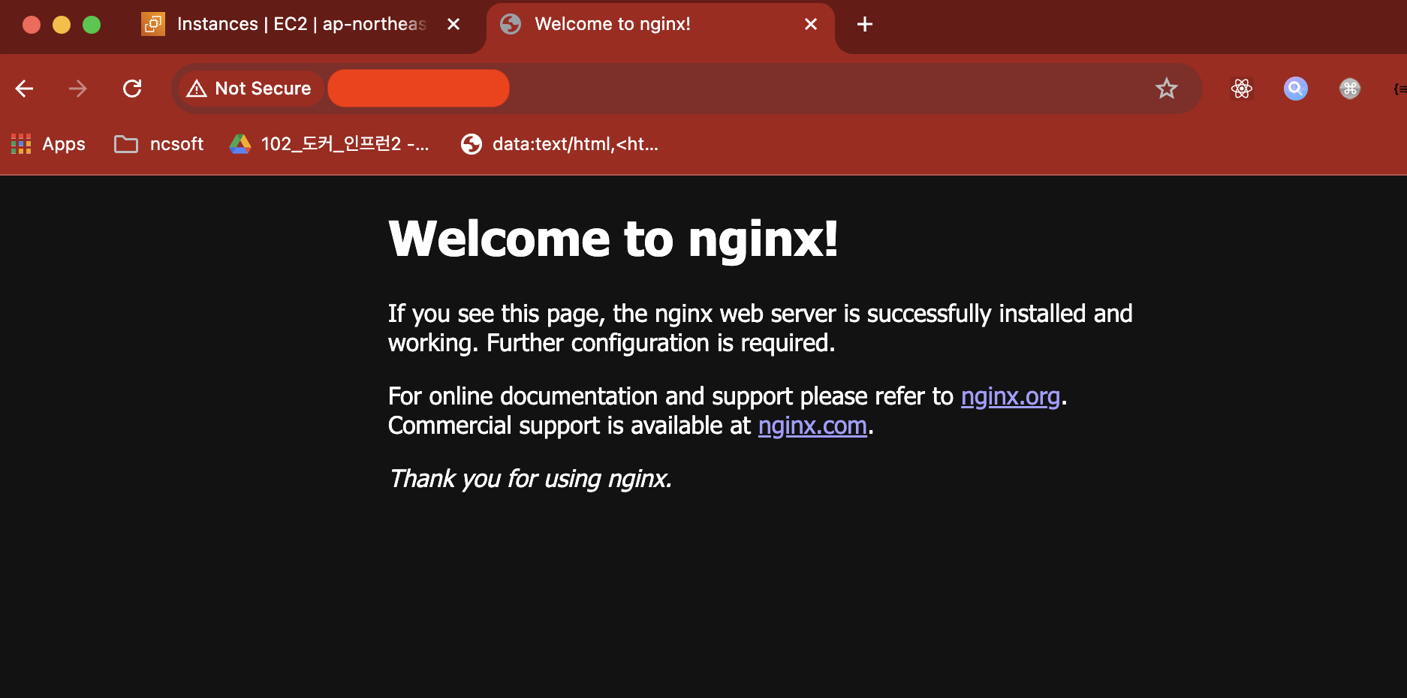Click the Welcome to nginx! heading
Screen dimensions: 1407x698
click(x=613, y=239)
